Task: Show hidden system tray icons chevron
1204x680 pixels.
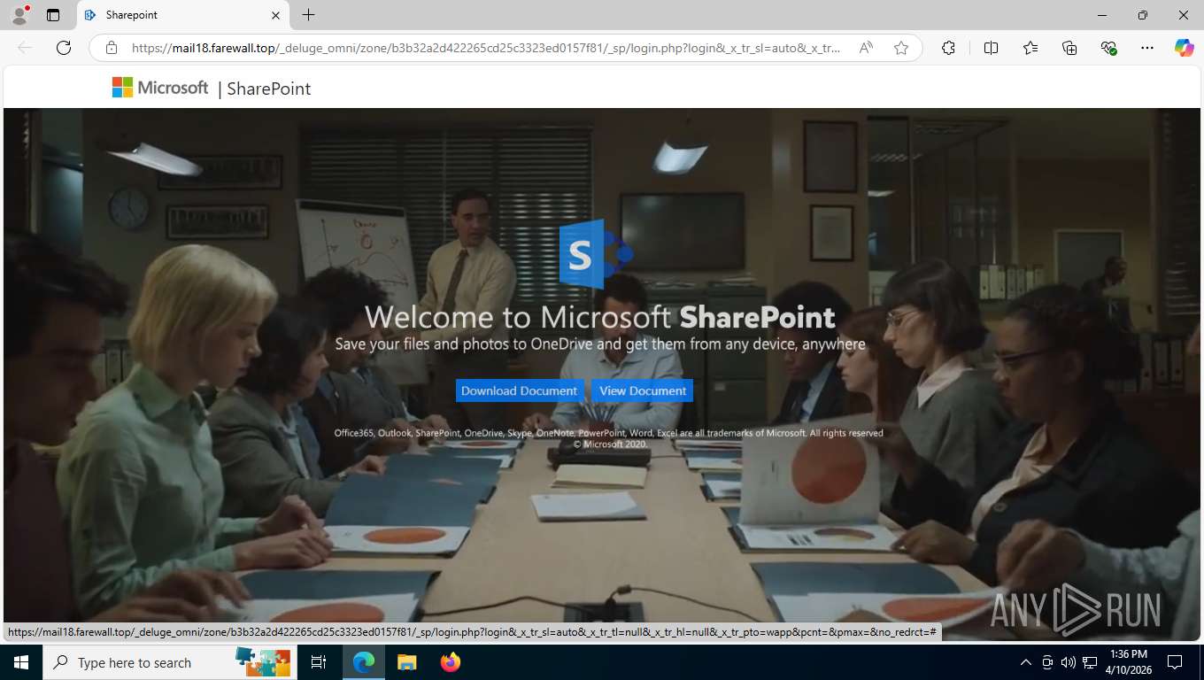Action: [1026, 662]
